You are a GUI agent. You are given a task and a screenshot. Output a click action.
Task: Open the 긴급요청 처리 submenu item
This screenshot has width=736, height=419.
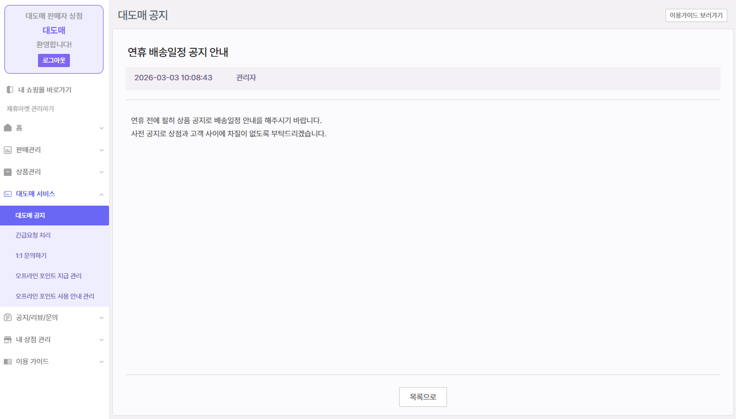click(x=33, y=235)
